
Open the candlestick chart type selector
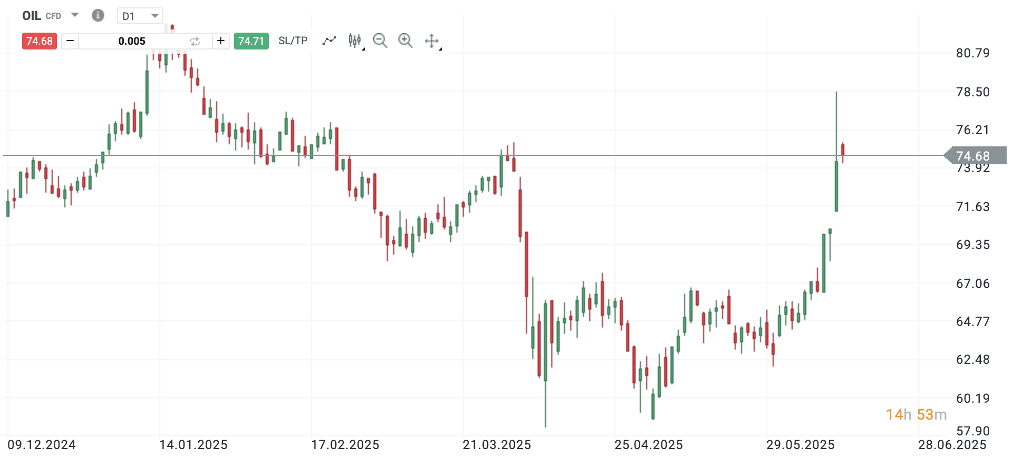[355, 41]
